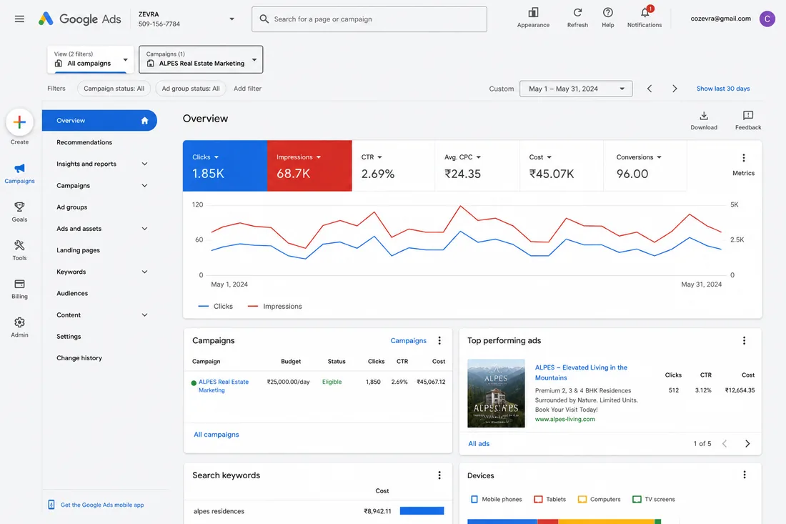Open the Goals trophy icon
The width and height of the screenshot is (786, 524).
[x=19, y=207]
